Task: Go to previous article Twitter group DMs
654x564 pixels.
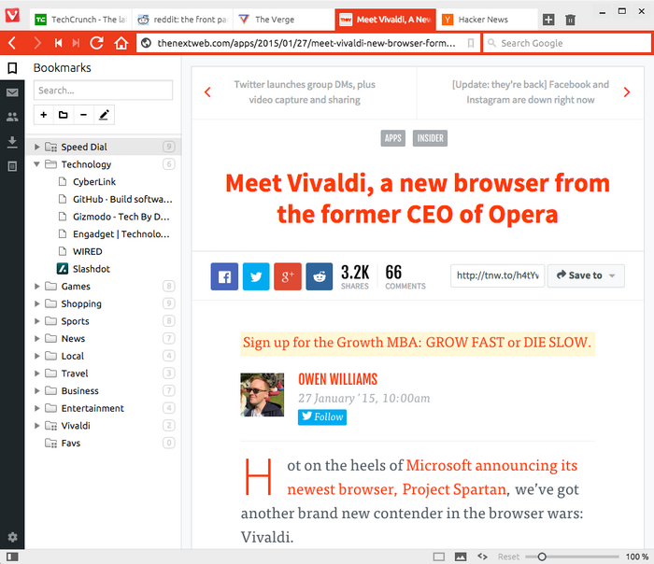Action: (x=304, y=92)
